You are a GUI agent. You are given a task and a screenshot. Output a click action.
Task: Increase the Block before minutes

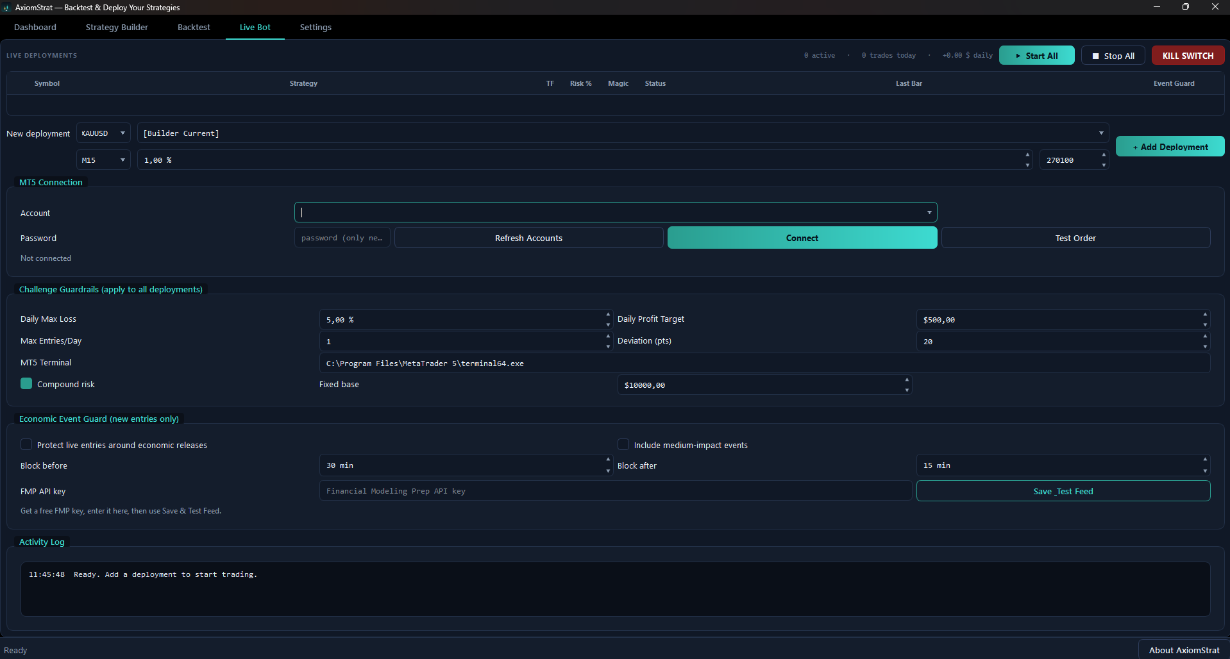click(608, 461)
